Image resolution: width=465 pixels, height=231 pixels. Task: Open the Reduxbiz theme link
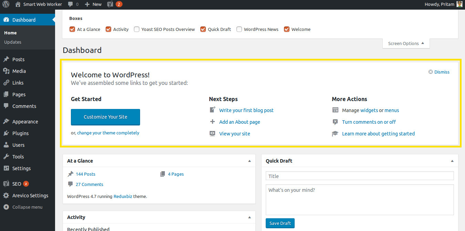click(x=123, y=197)
